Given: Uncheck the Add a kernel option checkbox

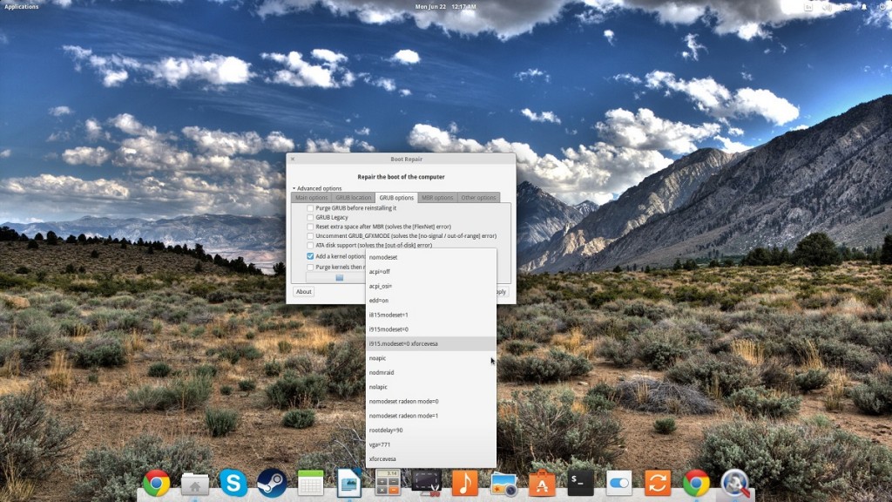Looking at the screenshot, I should [310, 257].
